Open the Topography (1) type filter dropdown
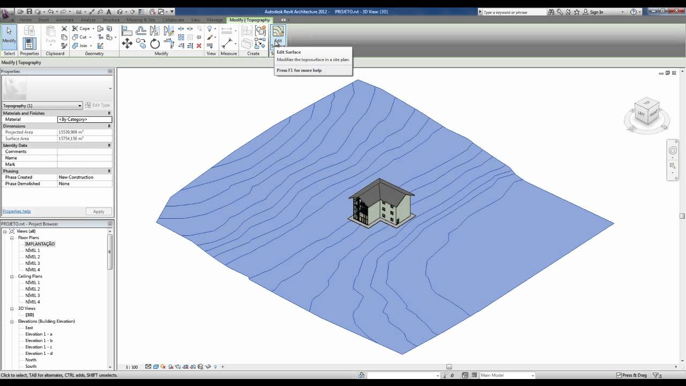The width and height of the screenshot is (686, 386). click(42, 106)
